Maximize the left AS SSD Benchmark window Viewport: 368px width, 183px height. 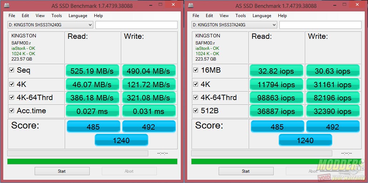pyautogui.click(x=160, y=4)
